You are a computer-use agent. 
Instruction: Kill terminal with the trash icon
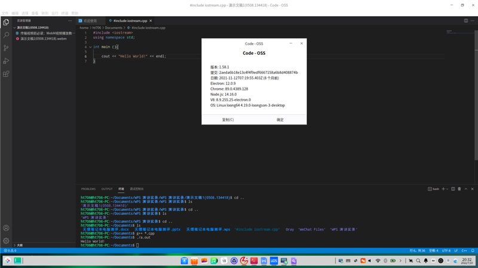[459, 189]
